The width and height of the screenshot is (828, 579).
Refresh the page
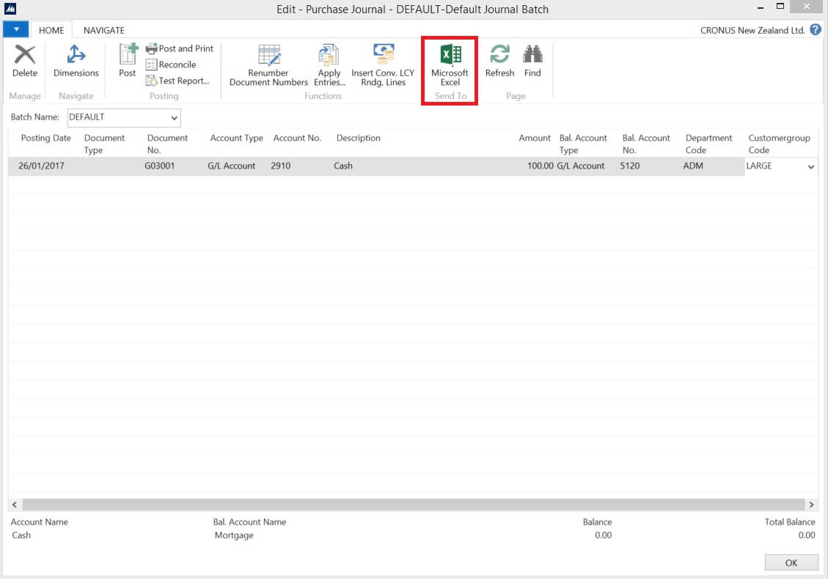coord(499,61)
